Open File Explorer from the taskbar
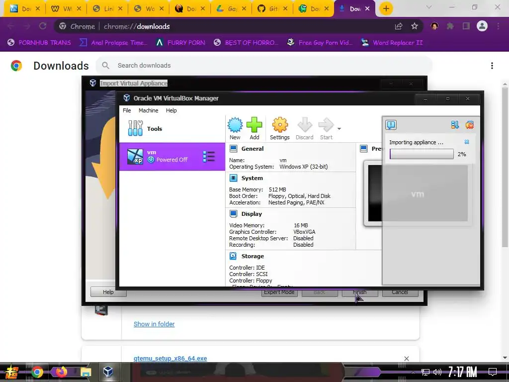The image size is (509, 382). tap(85, 372)
